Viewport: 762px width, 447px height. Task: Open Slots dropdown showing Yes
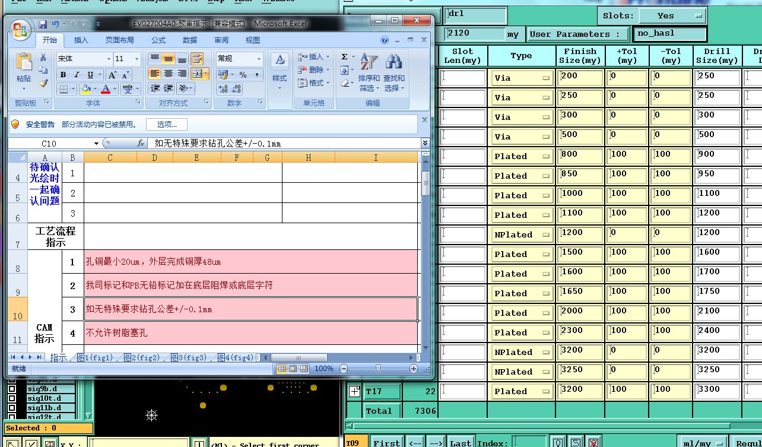coord(672,16)
